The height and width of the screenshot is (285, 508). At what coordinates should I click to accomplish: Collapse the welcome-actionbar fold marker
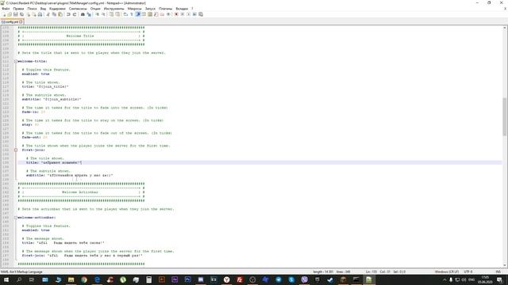click(x=16, y=218)
